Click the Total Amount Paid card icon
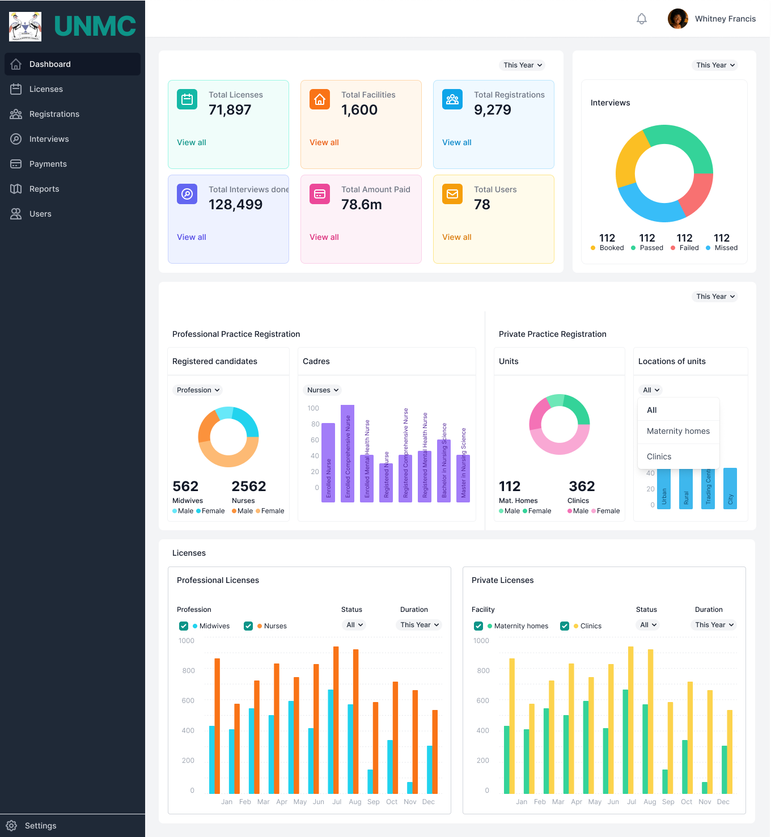Image resolution: width=771 pixels, height=837 pixels. point(320,194)
